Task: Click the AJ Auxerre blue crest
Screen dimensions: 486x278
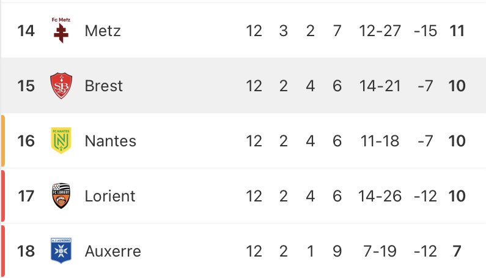Action: click(61, 251)
